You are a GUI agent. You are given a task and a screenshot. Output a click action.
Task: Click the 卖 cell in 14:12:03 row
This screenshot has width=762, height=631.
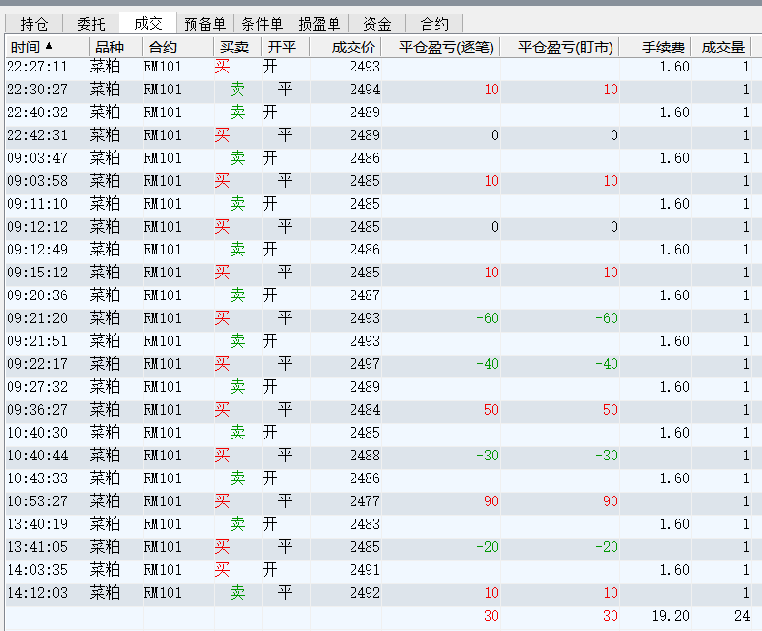click(237, 593)
